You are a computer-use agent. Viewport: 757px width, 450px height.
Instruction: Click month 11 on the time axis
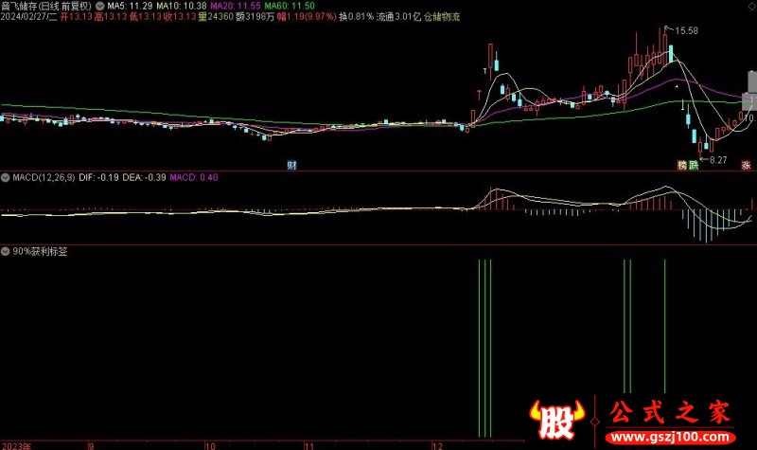[308, 443]
